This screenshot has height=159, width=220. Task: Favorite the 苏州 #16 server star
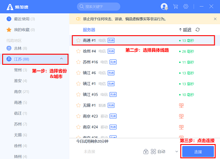point(78,62)
